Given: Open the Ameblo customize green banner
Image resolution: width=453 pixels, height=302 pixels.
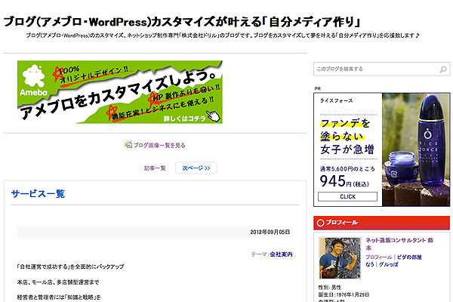Looking at the screenshot, I should click(x=119, y=92).
